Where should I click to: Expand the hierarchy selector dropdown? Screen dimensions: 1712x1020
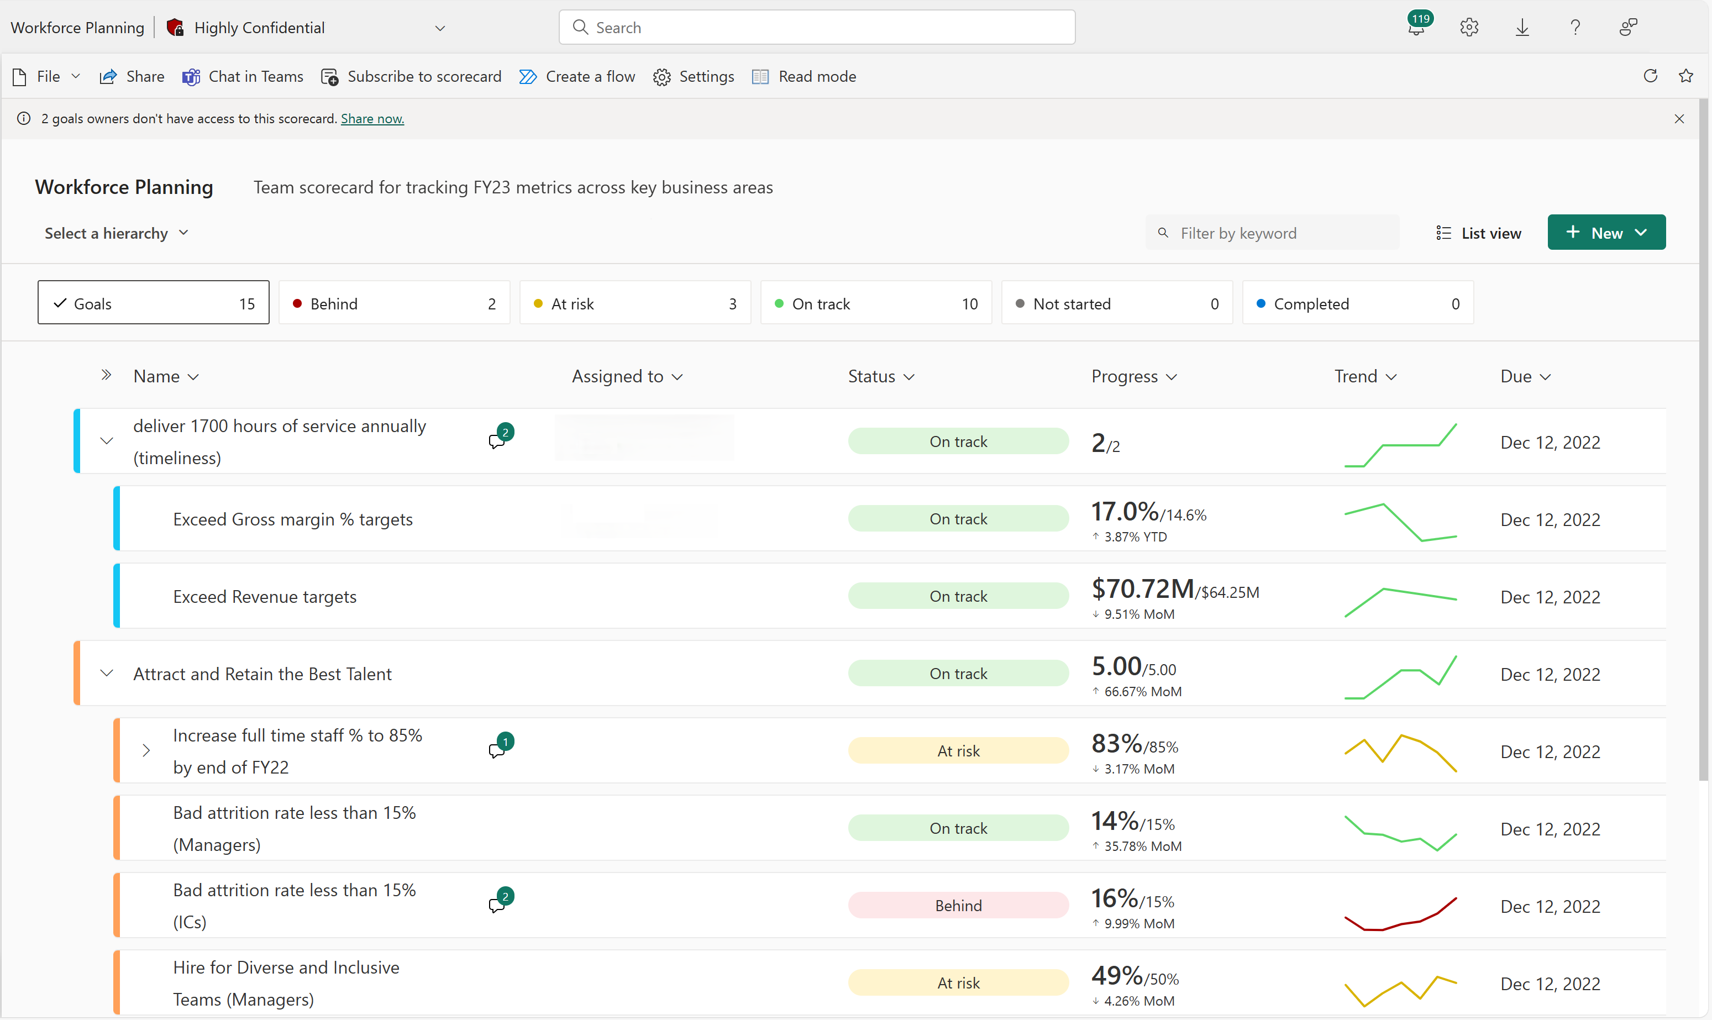pyautogui.click(x=114, y=232)
